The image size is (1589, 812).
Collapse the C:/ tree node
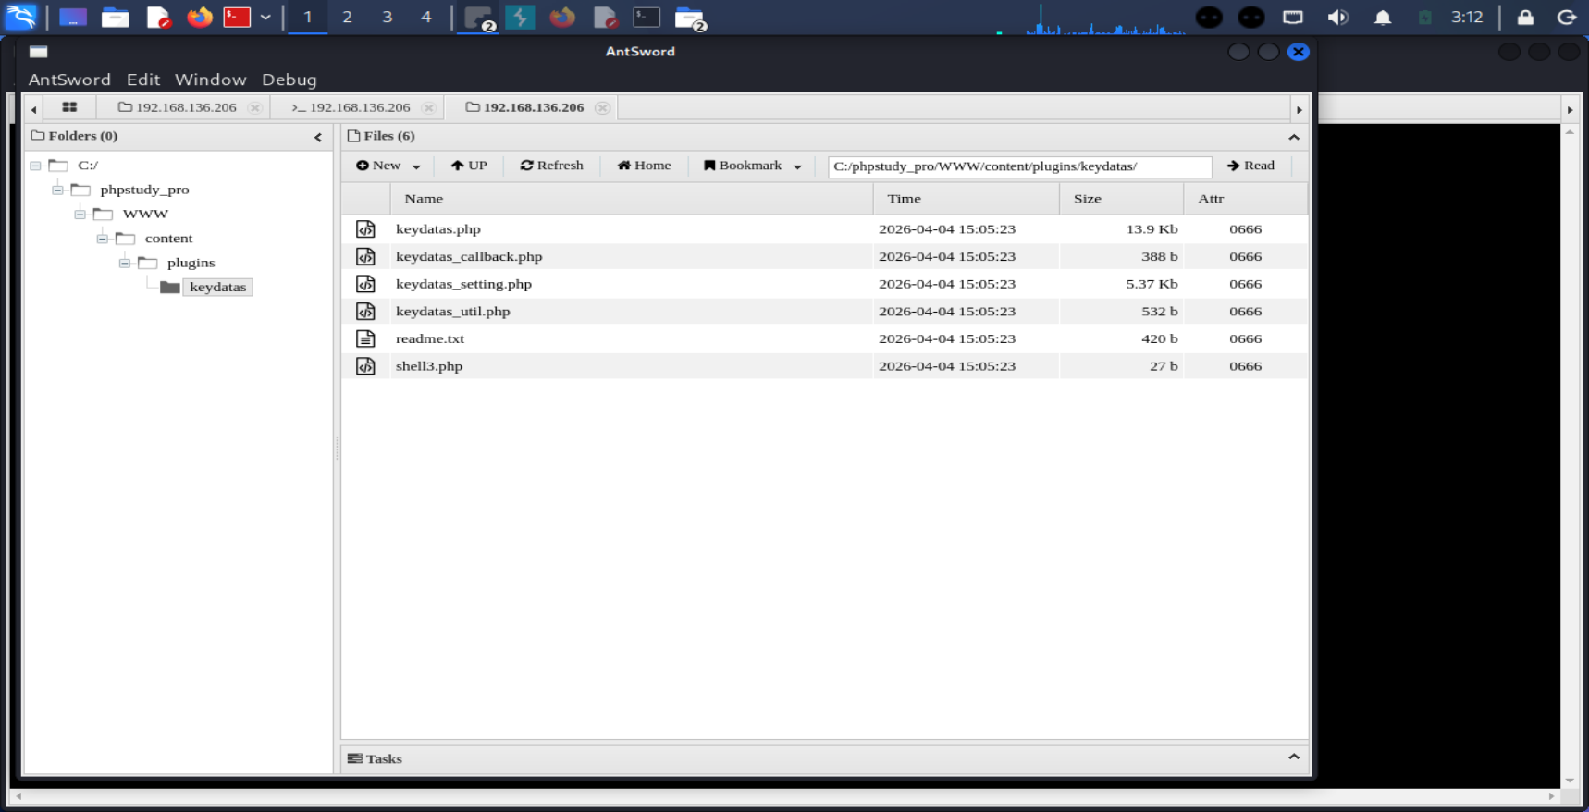tap(35, 166)
